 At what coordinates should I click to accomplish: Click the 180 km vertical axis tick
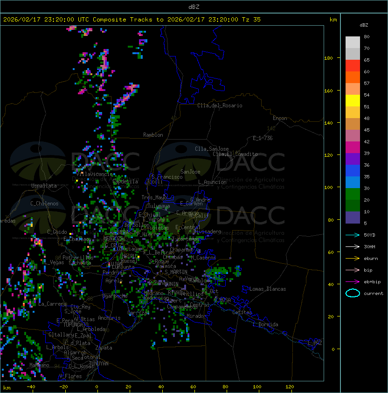coord(328,58)
